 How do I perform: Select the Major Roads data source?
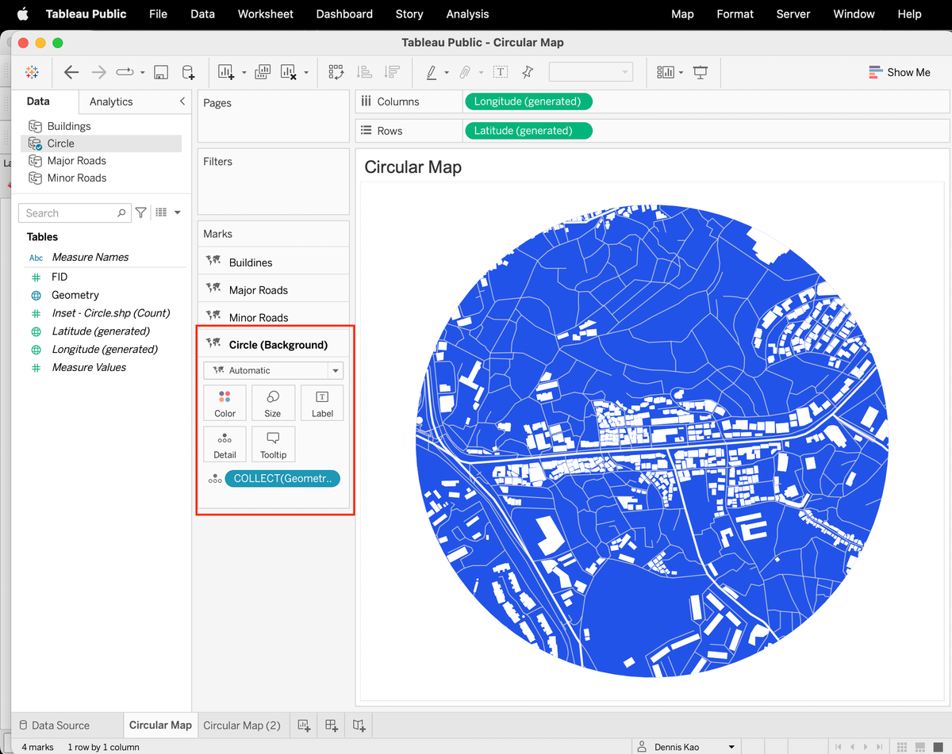pyautogui.click(x=77, y=160)
